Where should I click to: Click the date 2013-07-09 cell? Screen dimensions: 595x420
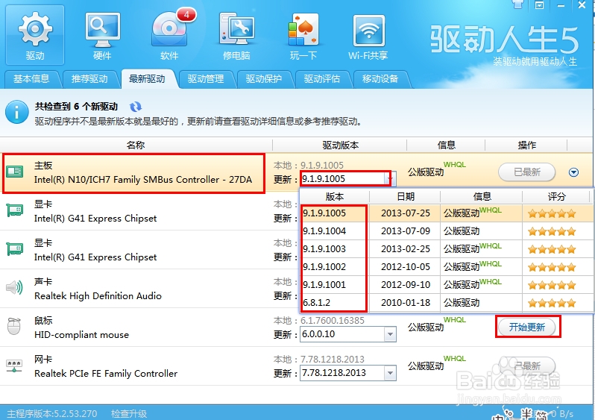[x=406, y=231]
